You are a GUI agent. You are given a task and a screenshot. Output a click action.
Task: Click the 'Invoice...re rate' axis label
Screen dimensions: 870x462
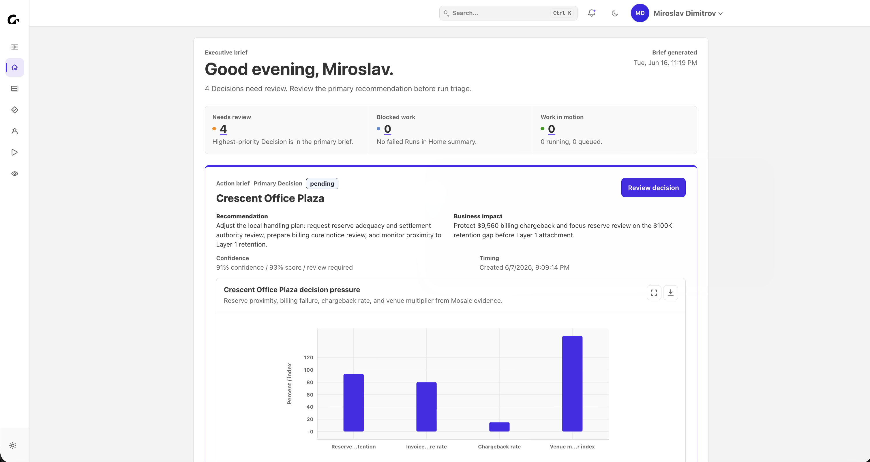pos(426,447)
